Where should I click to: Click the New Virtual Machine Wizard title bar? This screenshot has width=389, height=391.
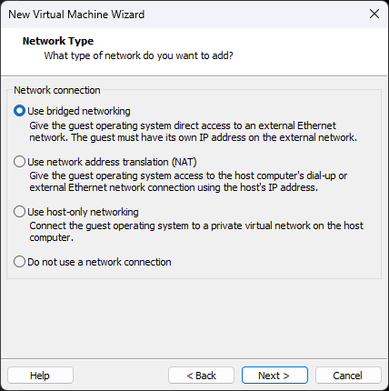[x=182, y=14]
